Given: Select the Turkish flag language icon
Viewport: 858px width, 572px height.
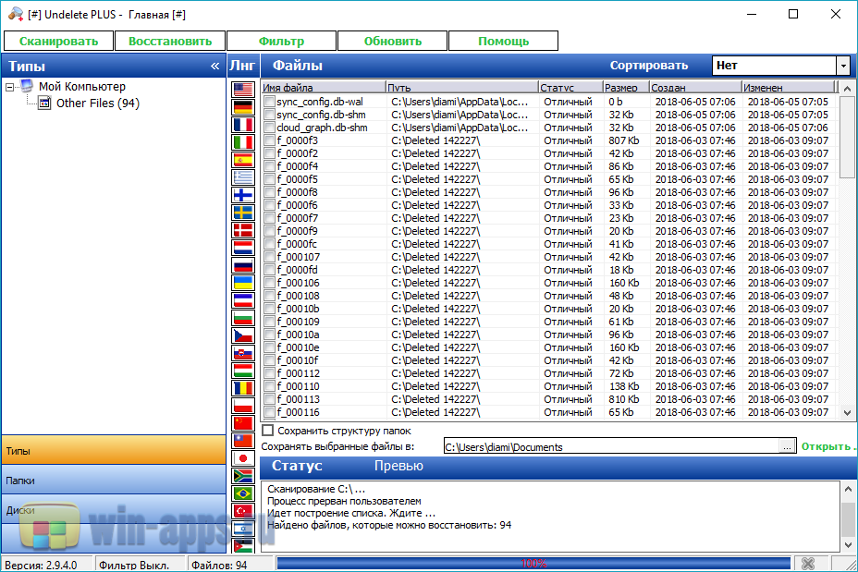Looking at the screenshot, I should (x=243, y=511).
